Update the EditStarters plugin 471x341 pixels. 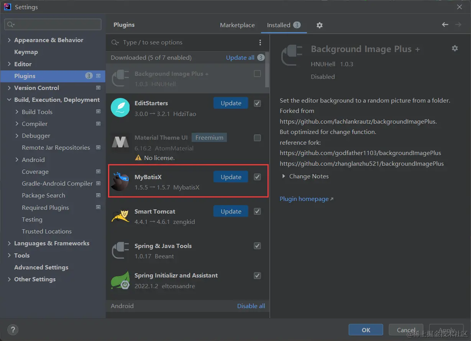(x=231, y=103)
